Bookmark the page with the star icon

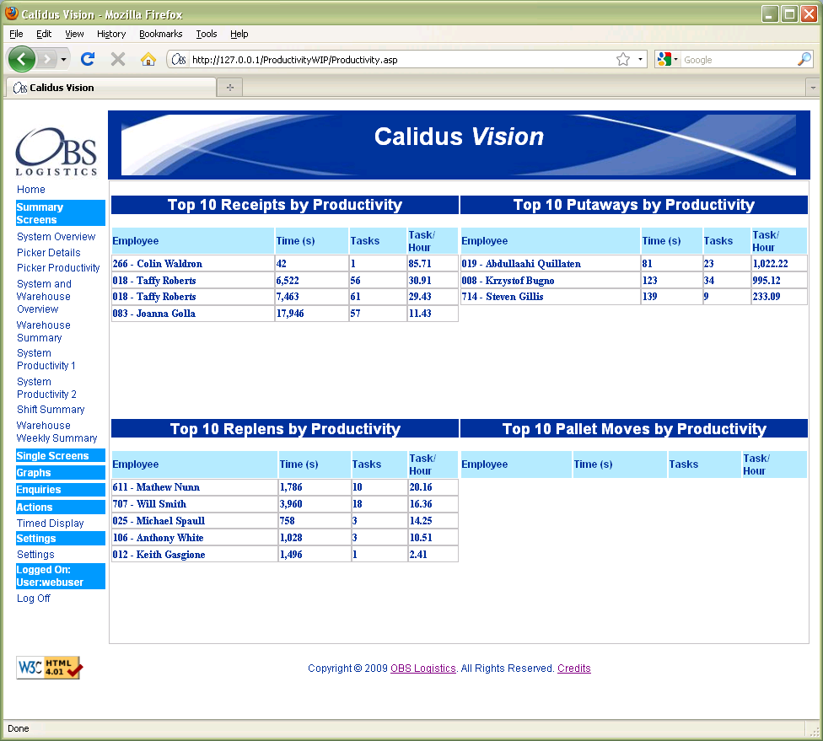pyautogui.click(x=623, y=59)
